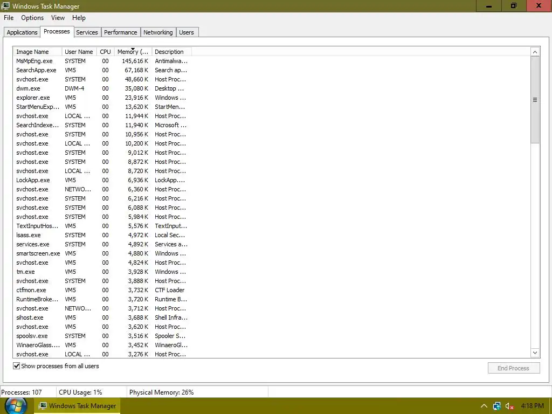Open the Options menu
The image size is (552, 414).
(x=32, y=18)
